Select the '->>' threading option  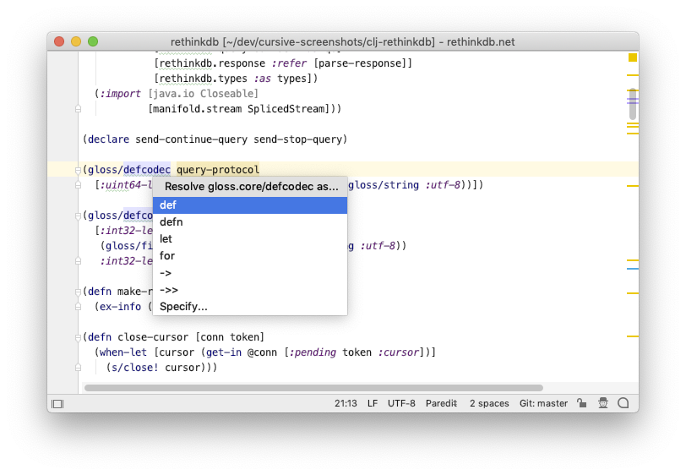point(250,290)
